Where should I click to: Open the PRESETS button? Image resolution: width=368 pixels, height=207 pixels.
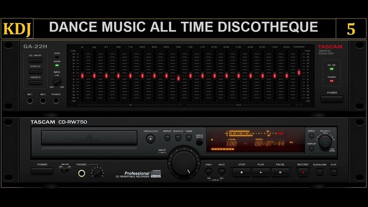coord(35,82)
